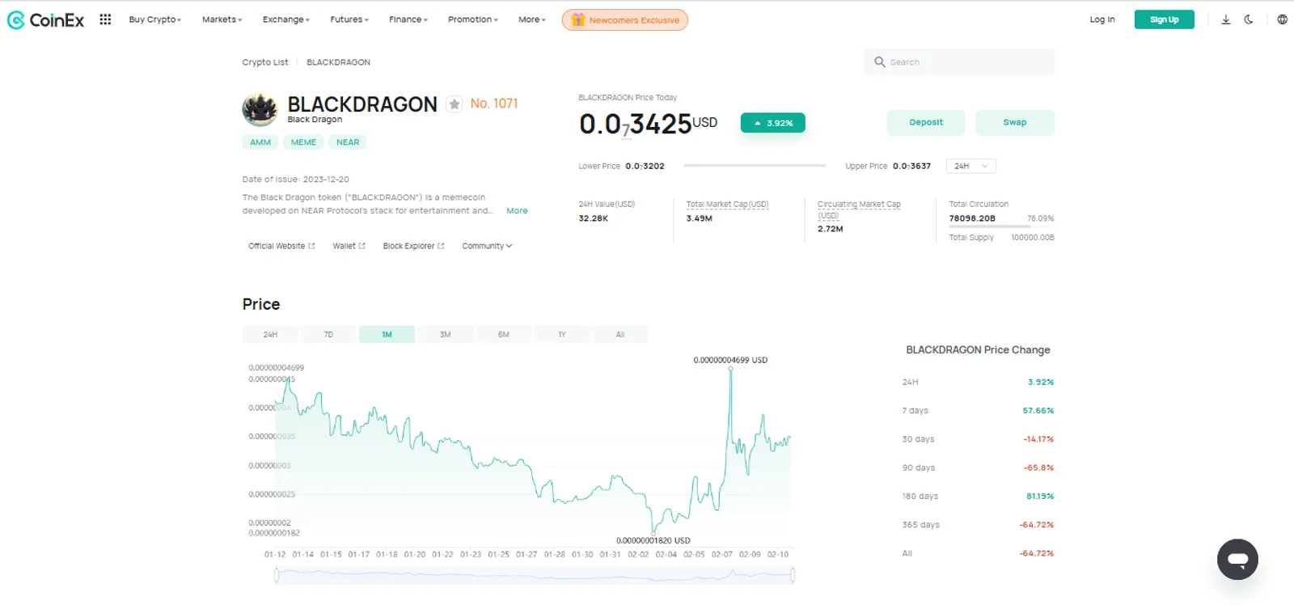Click external link icon beside Wallet

pyautogui.click(x=362, y=246)
